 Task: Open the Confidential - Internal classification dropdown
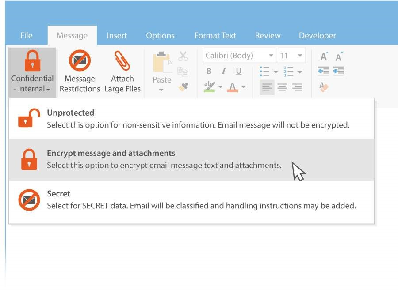(x=32, y=72)
